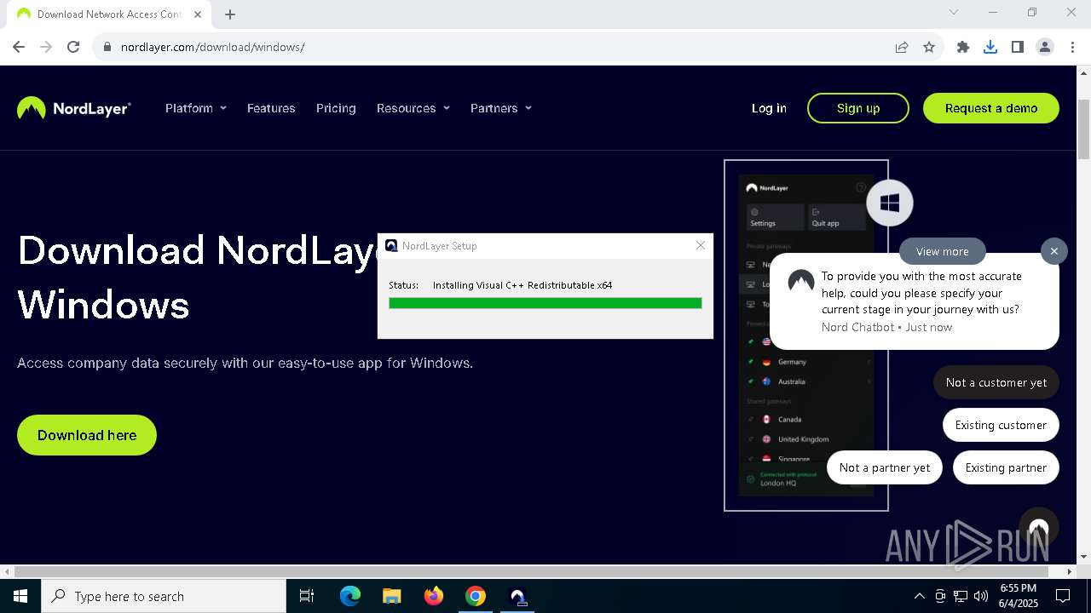The image size is (1091, 613).
Task: Click the taskbar clock and date
Action: [x=1018, y=596]
